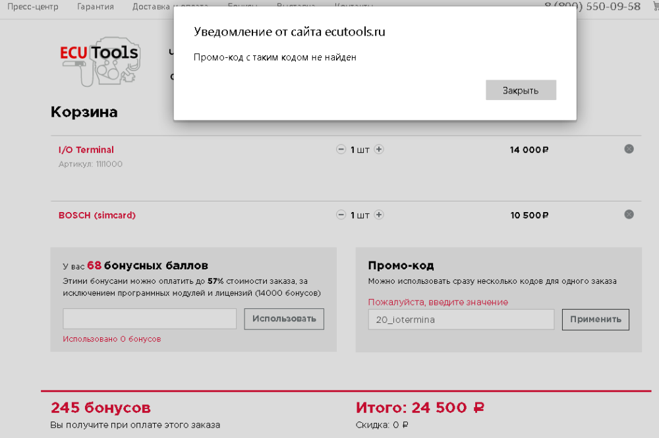Open the Бонусы menu item
Screen dimensions: 659x438
242,7
